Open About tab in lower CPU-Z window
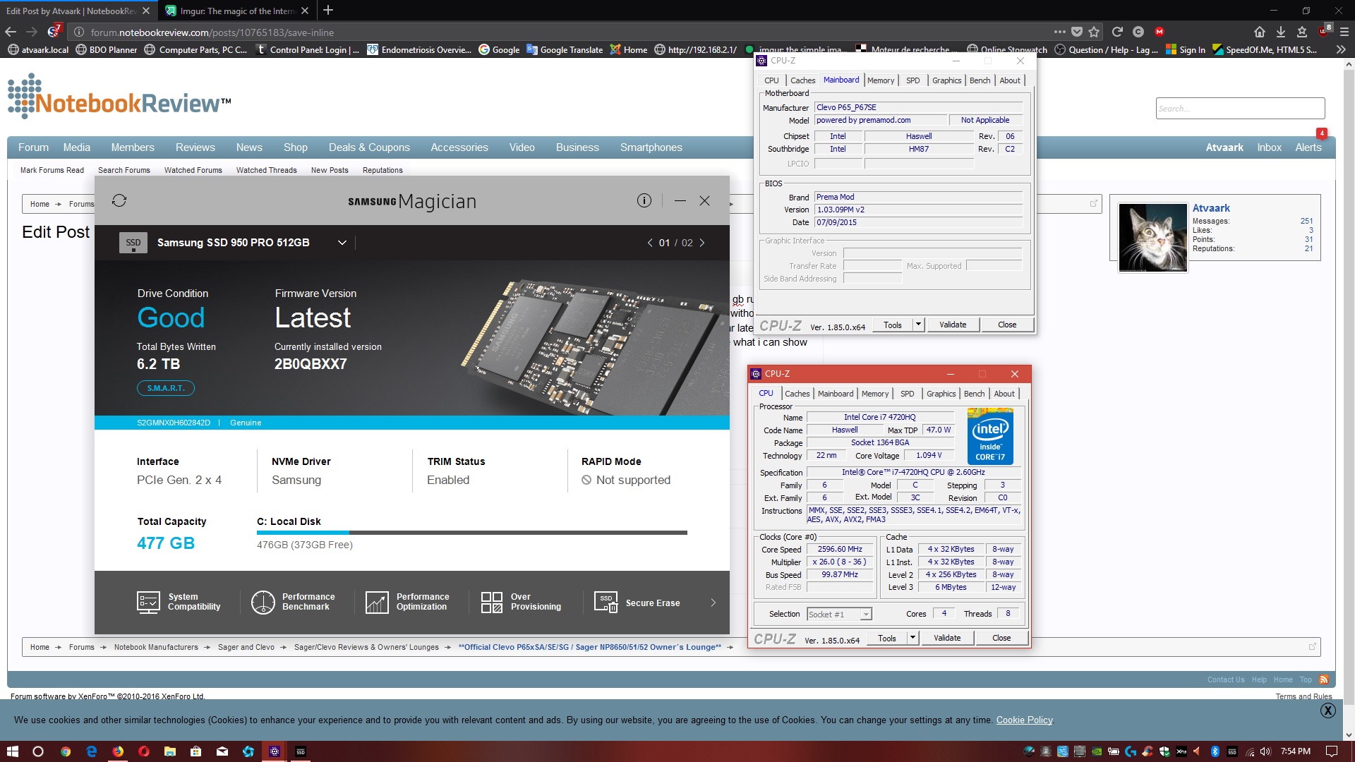1355x762 pixels. [x=1004, y=394]
